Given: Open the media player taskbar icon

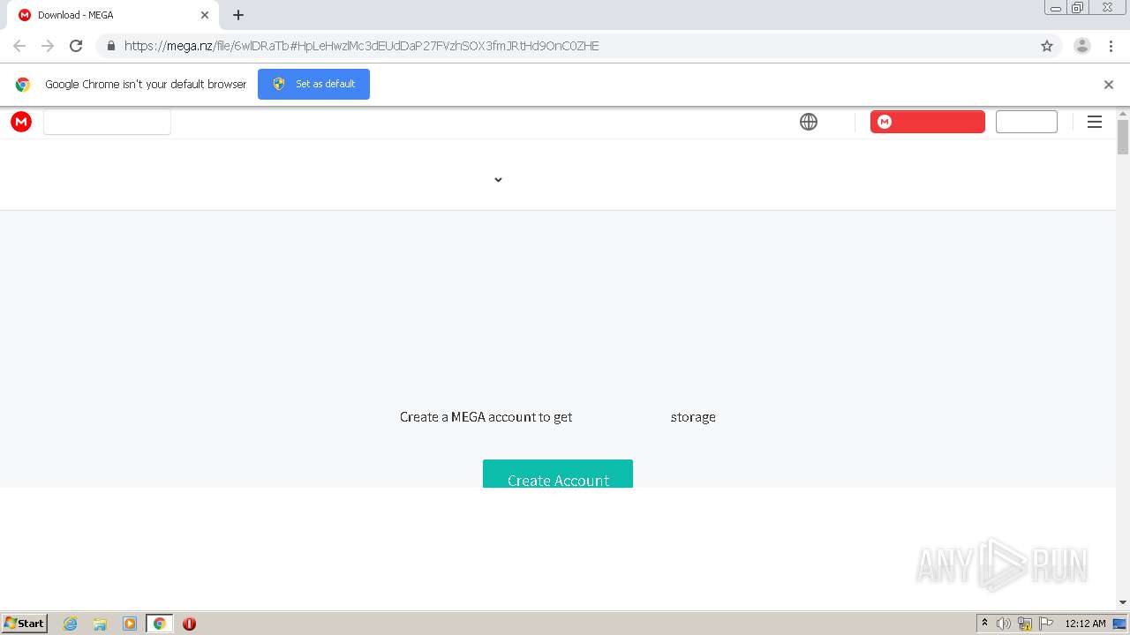Looking at the screenshot, I should point(130,624).
